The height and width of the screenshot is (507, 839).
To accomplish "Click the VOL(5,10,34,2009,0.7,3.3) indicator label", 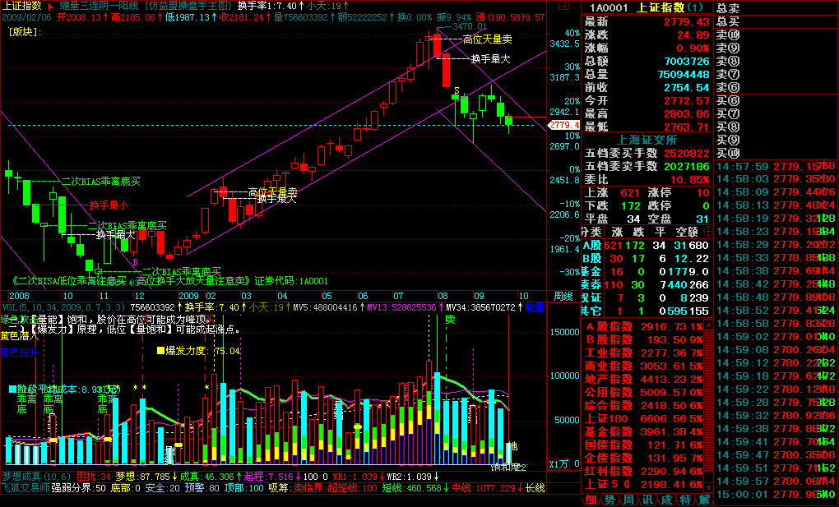I will tap(63, 307).
